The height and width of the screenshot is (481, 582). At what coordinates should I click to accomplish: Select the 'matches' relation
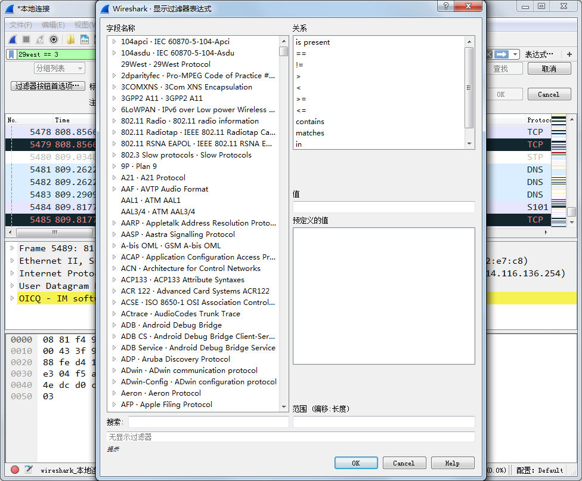coord(310,133)
